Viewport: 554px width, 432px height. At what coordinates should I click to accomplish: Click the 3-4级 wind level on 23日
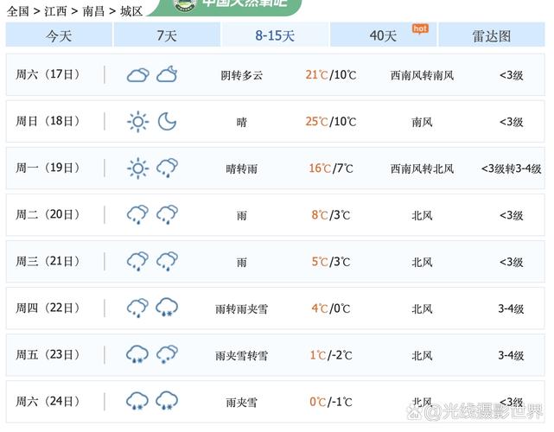click(512, 356)
